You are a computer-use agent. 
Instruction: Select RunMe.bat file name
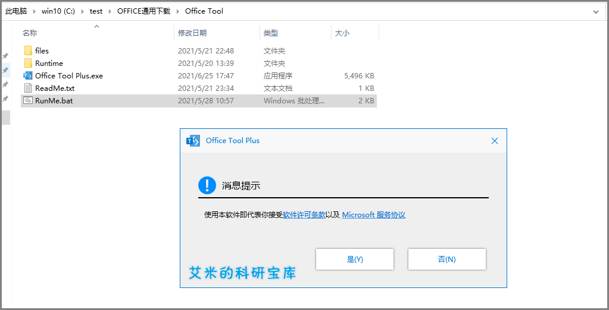(54, 101)
